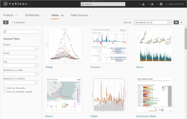
Task: Click the Economy chart thumbnail
Action: 109,46
